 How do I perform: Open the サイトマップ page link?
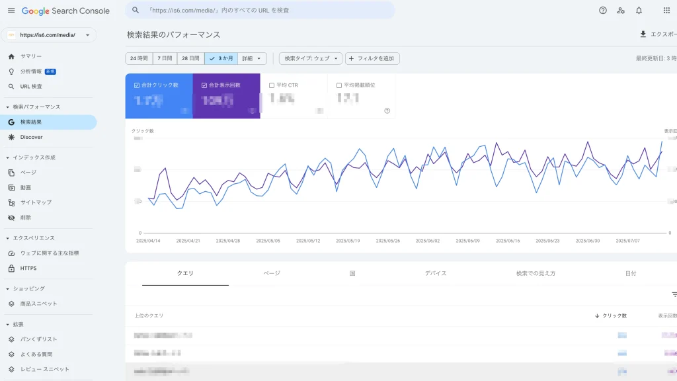[x=36, y=202]
